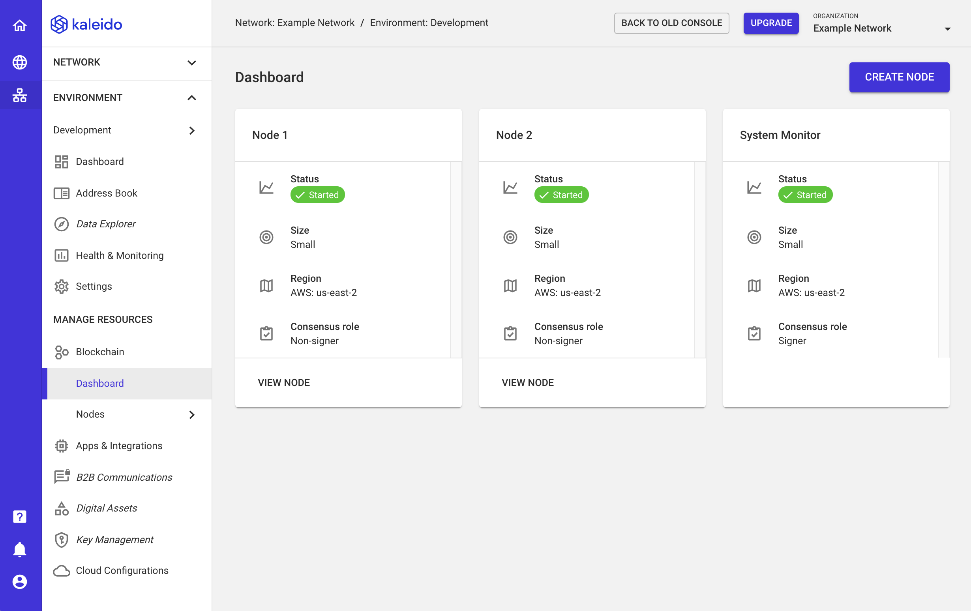Viewport: 971px width, 611px height.
Task: Click the Key Management icon
Action: [61, 539]
